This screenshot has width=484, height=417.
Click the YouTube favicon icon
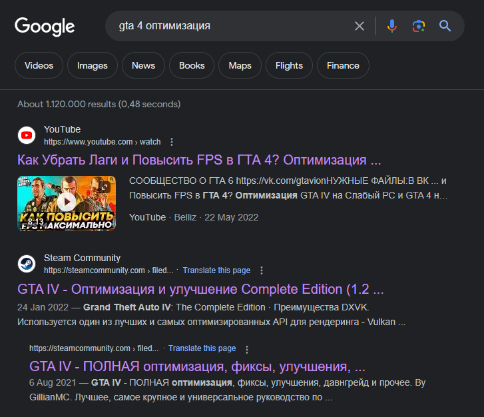coord(27,135)
